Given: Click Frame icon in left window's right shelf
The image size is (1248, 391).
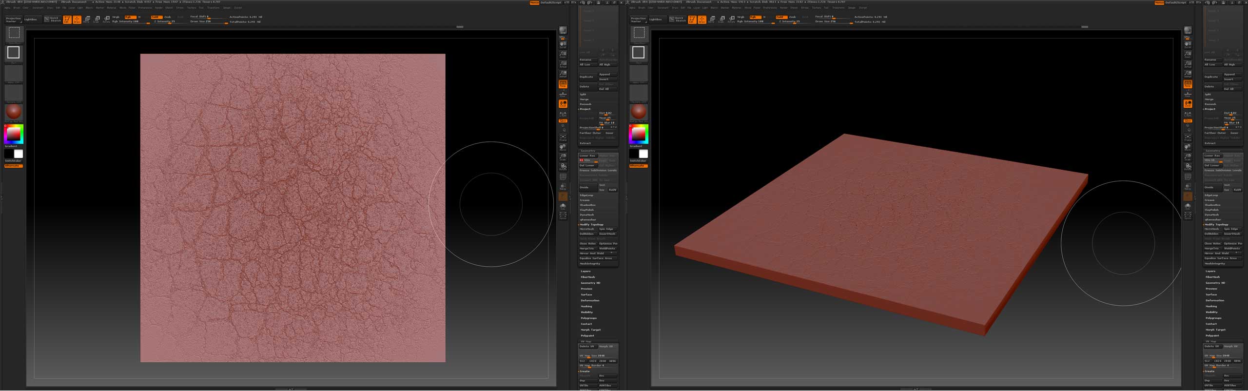Looking at the screenshot, I should click(563, 137).
